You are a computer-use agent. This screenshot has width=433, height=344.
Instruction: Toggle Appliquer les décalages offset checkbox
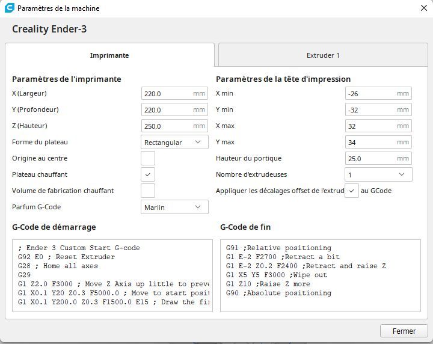click(352, 191)
